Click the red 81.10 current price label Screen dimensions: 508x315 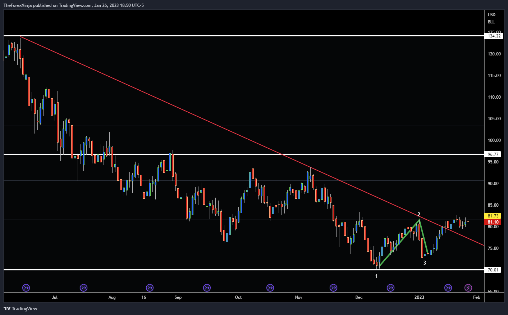coord(493,222)
